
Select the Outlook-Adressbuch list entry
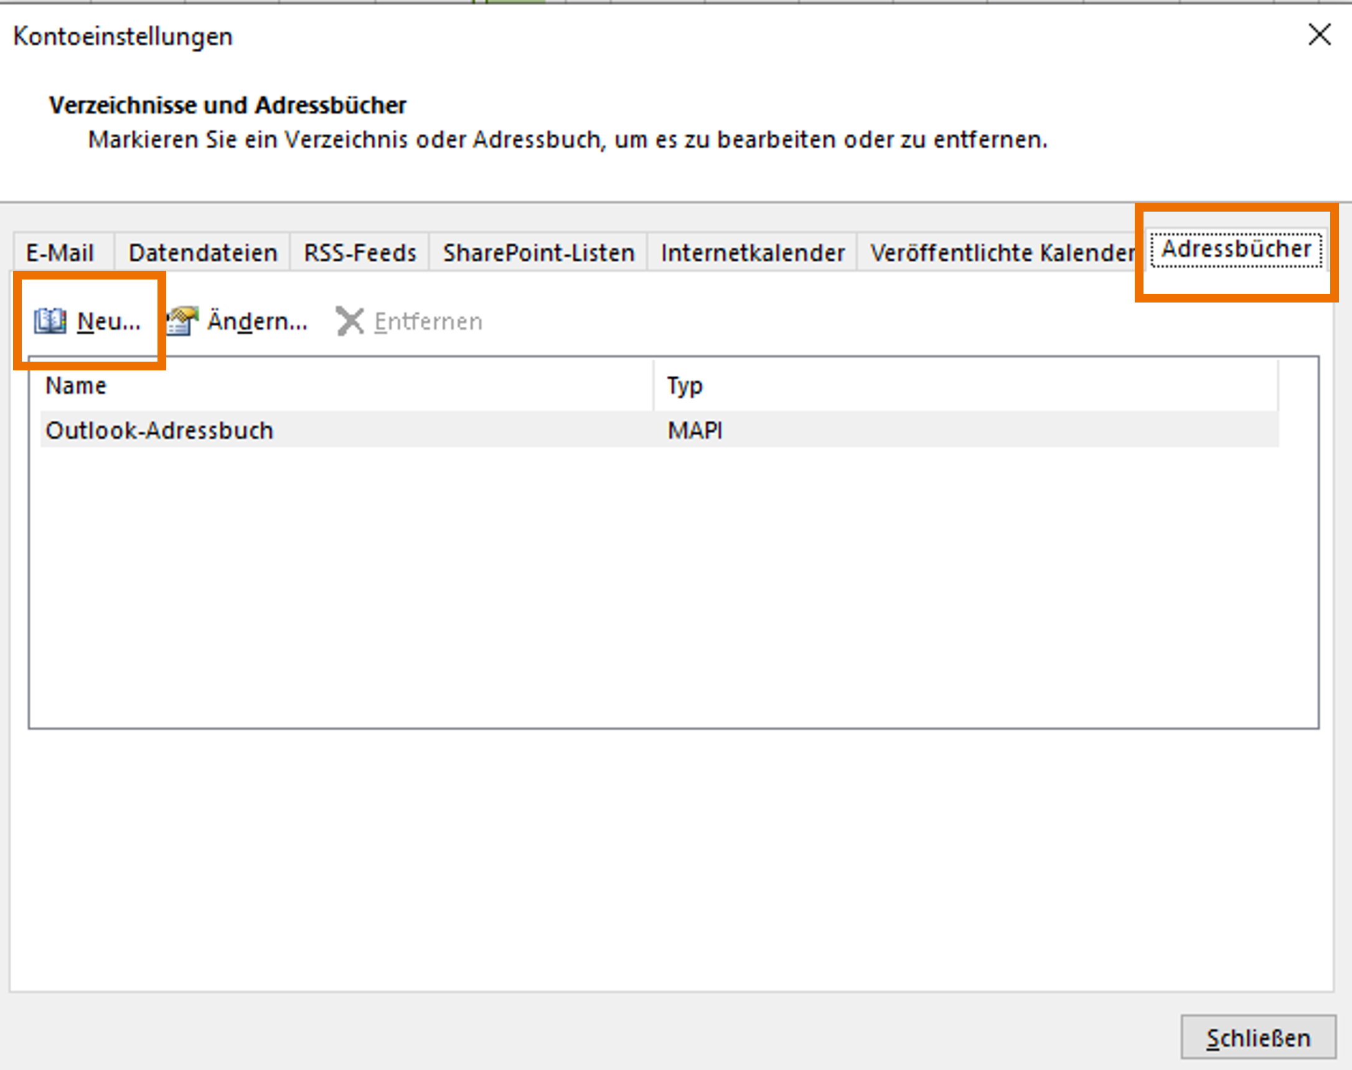(x=160, y=430)
